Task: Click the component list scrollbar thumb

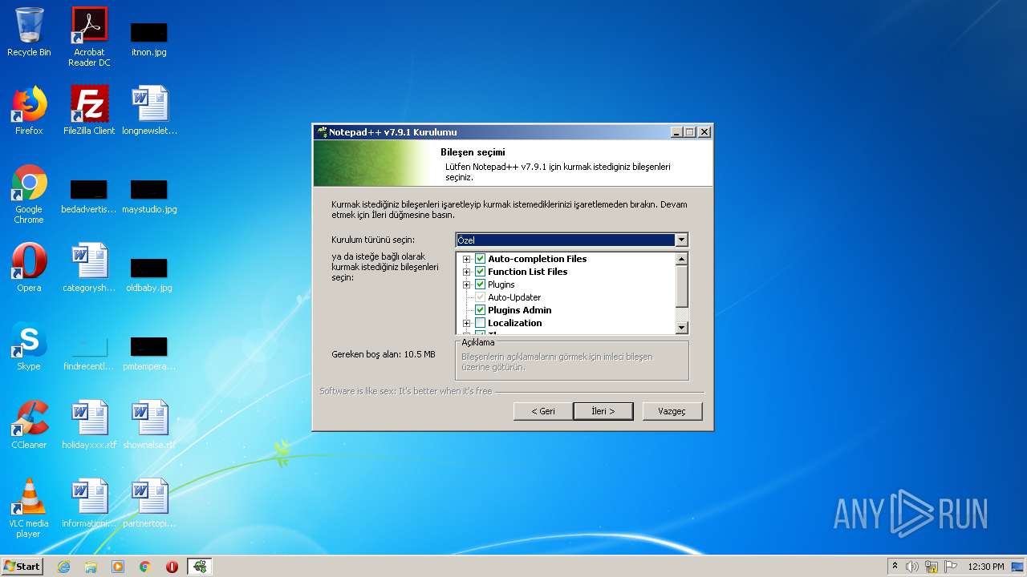Action: pyautogui.click(x=682, y=286)
